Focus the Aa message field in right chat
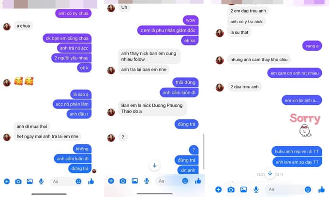Screen dimensions: 329x197 (x=285, y=189)
